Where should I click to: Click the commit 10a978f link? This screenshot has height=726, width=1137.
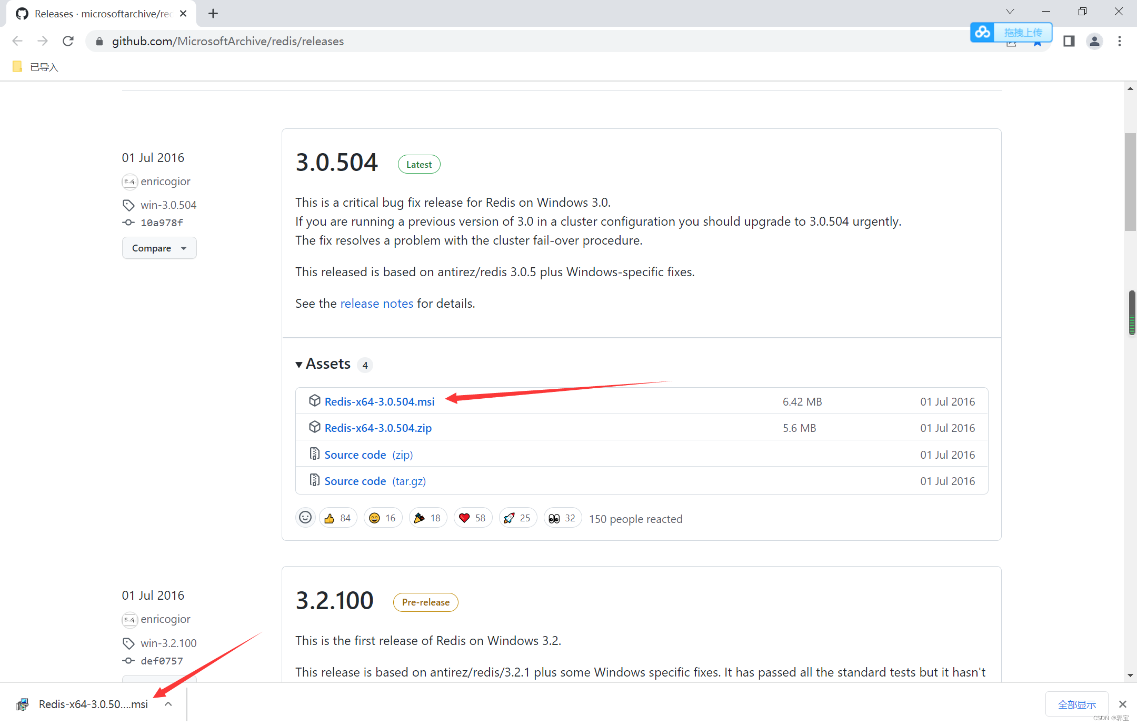coord(162,223)
